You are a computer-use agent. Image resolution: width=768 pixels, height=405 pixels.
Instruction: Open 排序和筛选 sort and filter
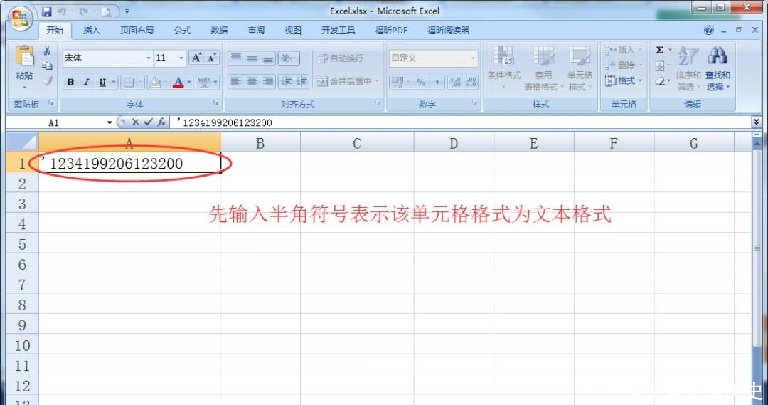[688, 68]
